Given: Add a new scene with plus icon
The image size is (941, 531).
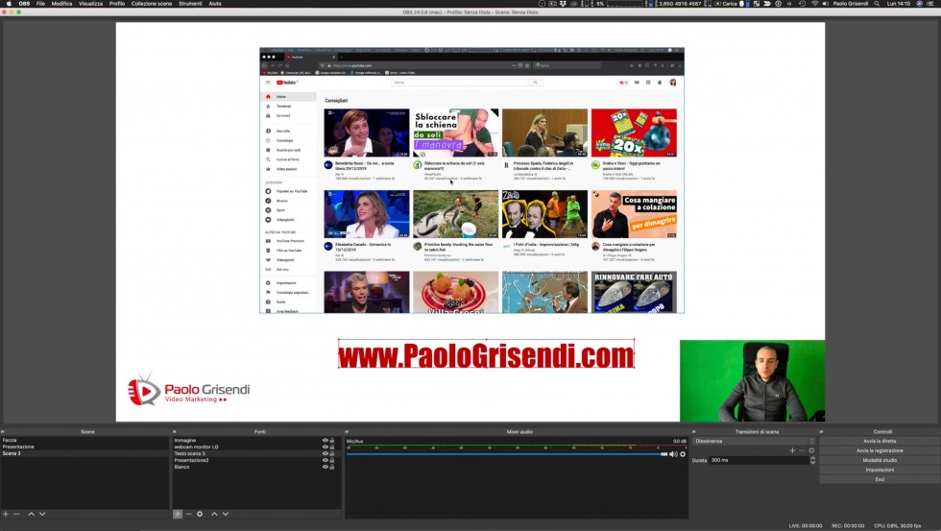Looking at the screenshot, I should [x=6, y=515].
